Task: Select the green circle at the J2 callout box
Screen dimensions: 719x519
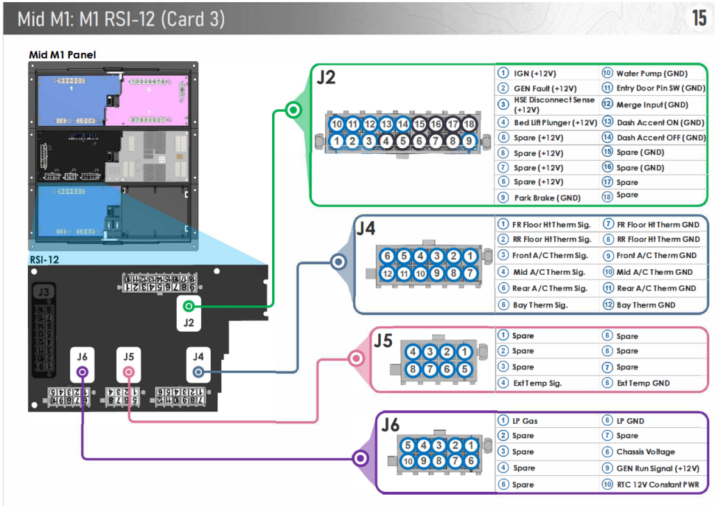Action: [x=294, y=110]
